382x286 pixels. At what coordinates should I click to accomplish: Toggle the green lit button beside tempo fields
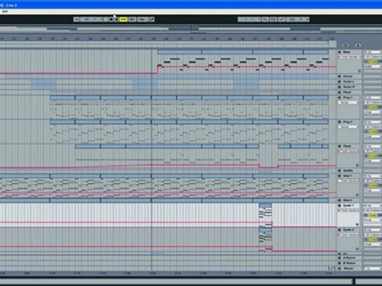coord(106,19)
